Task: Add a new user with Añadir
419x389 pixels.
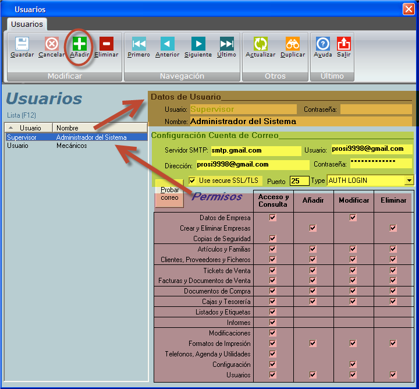Action: pyautogui.click(x=80, y=44)
